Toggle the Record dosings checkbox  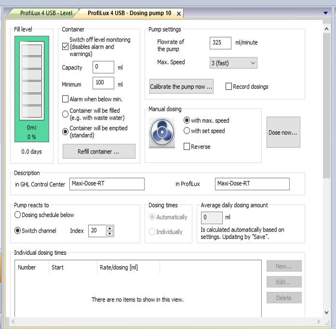228,86
